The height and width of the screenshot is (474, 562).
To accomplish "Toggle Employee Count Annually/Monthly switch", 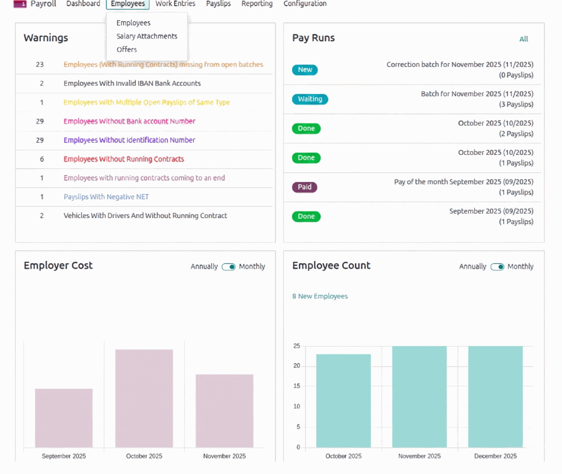I will [497, 267].
